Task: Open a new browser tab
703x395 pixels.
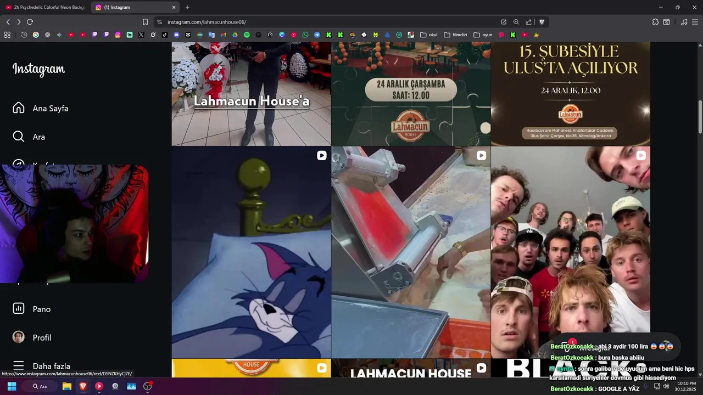Action: 187,7
